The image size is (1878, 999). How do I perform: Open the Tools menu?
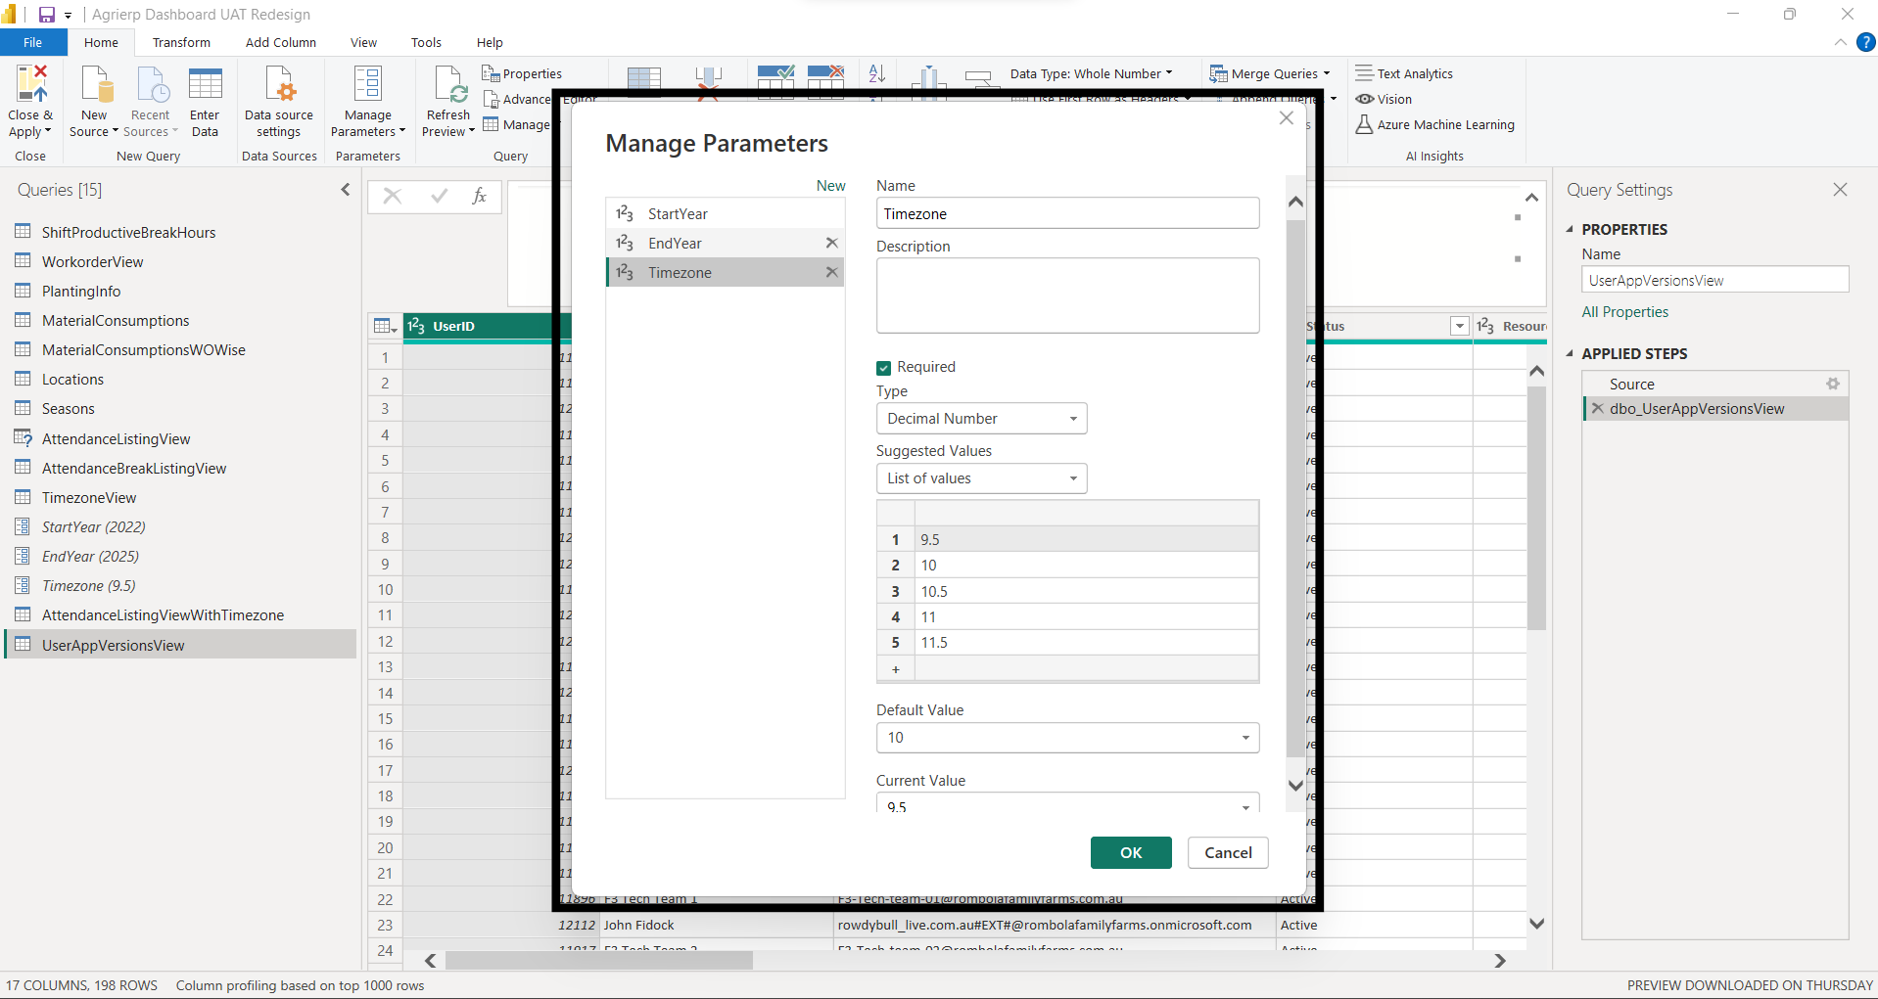pos(425,42)
